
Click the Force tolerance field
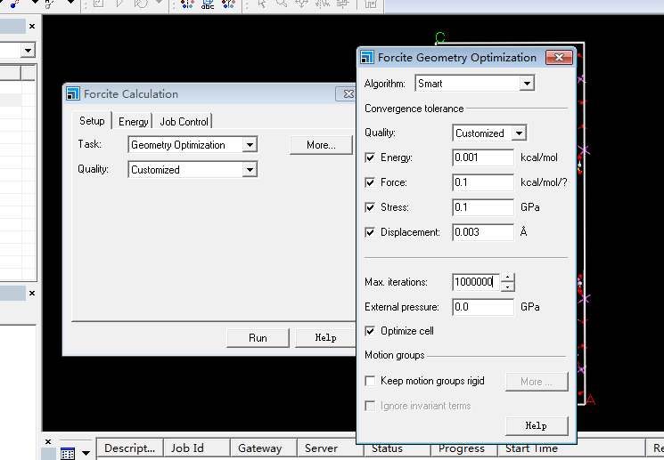click(x=483, y=182)
